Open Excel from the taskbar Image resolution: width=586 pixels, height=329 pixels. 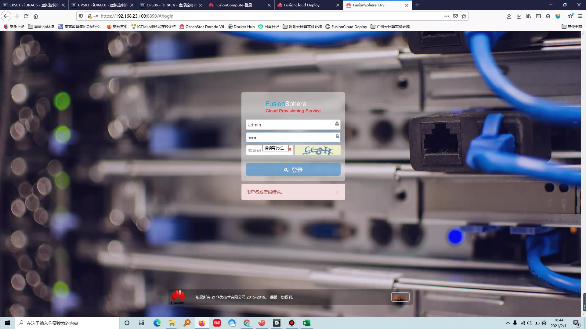pyautogui.click(x=306, y=323)
